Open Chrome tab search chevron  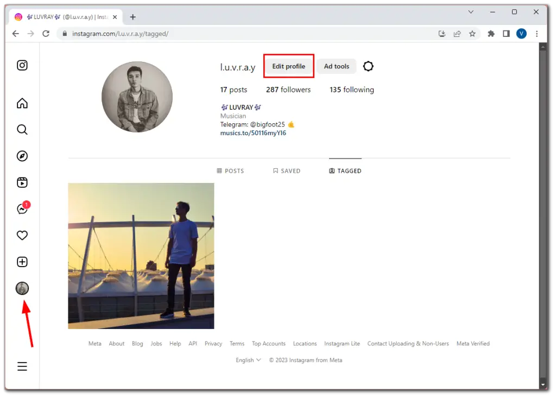470,11
